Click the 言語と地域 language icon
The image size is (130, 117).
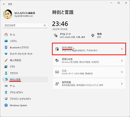click(x=57, y=60)
